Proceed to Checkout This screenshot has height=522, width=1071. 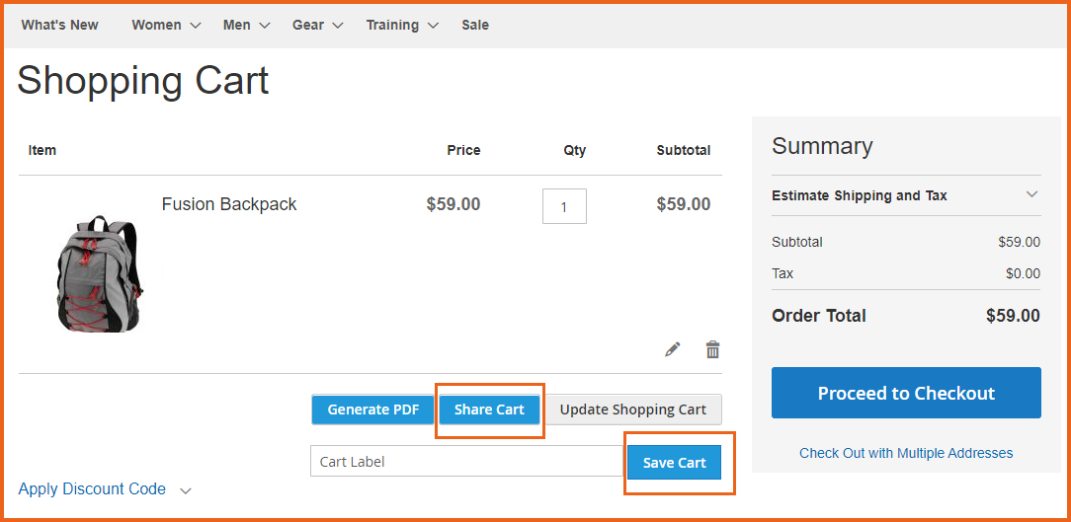(x=906, y=393)
